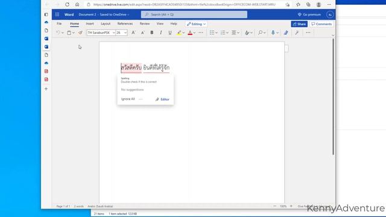Open the highlight color dropdown arrow
Screen dimensions: 386x217
pyautogui.click(x=183, y=33)
